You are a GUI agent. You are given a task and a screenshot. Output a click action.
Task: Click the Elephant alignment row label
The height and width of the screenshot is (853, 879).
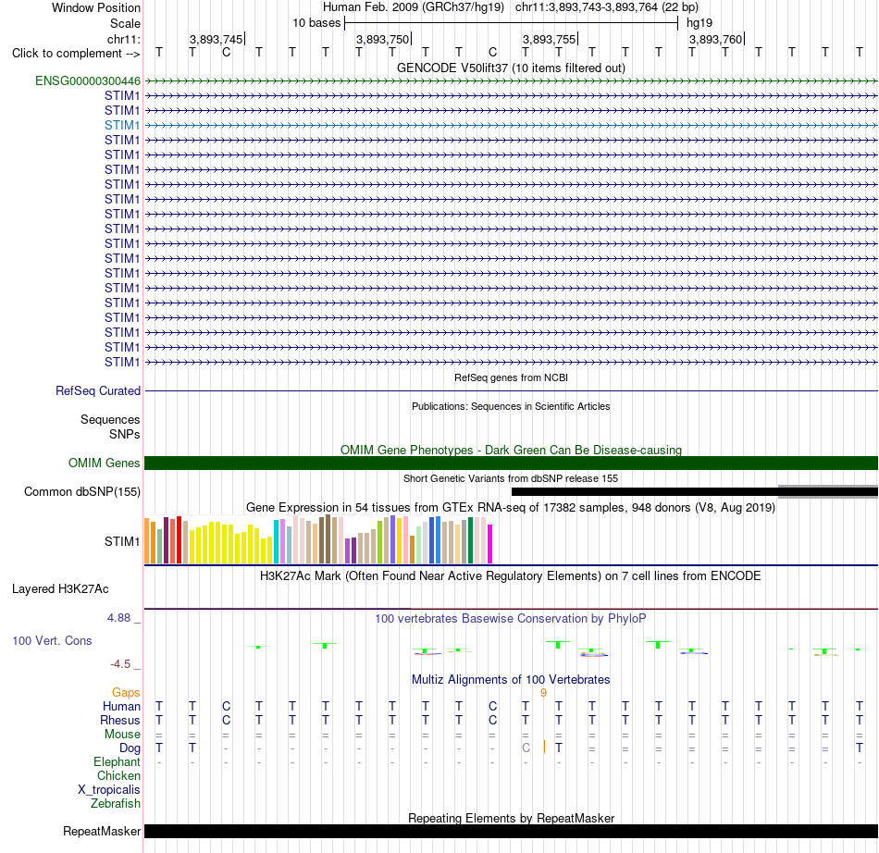[118, 762]
